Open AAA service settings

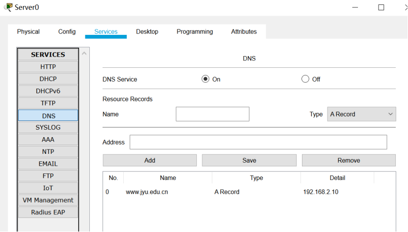pyautogui.click(x=48, y=140)
